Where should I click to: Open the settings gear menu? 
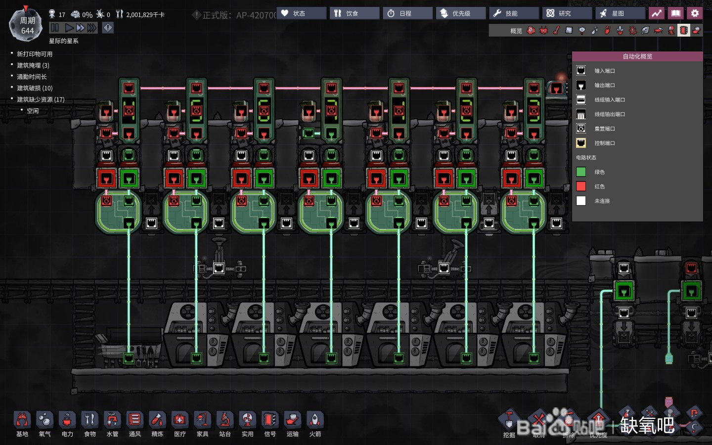click(x=695, y=13)
